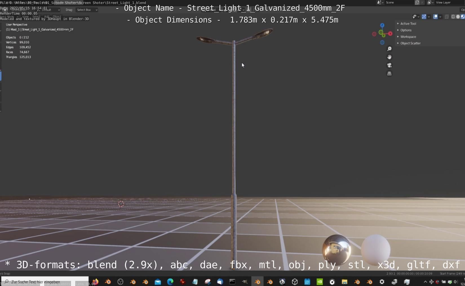Open the overlays options dropdown arrow
Viewport: 465px width, 286px height.
tap(440, 17)
